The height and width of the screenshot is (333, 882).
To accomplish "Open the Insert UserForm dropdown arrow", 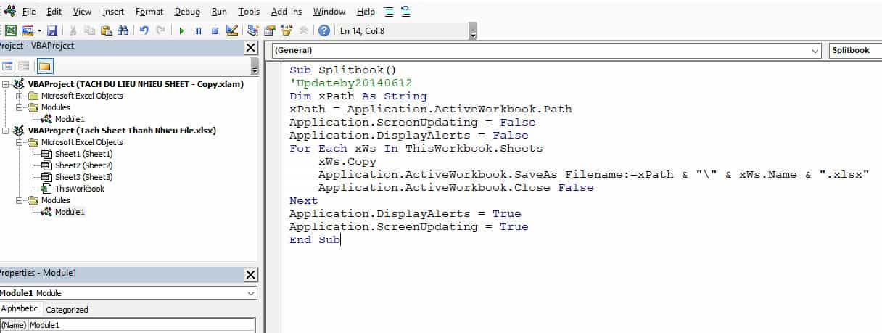I will tap(39, 30).
